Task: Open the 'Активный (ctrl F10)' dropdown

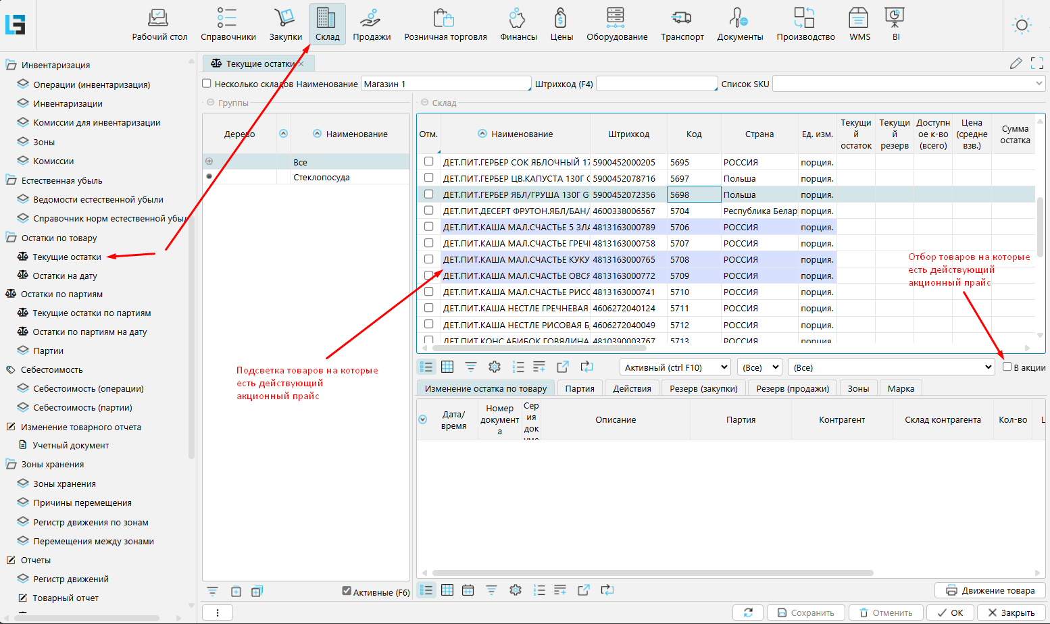Action: tap(676, 367)
